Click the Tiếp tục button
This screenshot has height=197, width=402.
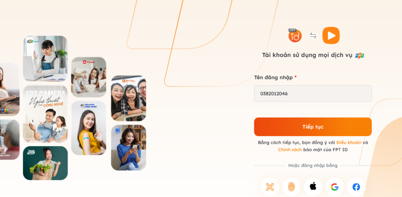(313, 127)
